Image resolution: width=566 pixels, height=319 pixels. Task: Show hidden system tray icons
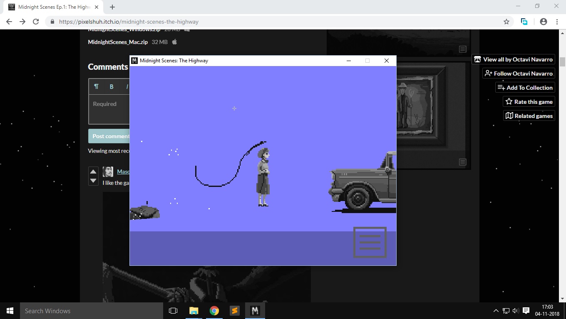coord(496,311)
